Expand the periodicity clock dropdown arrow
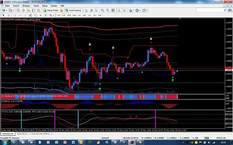The width and height of the screenshot is (233, 145). click(140, 10)
